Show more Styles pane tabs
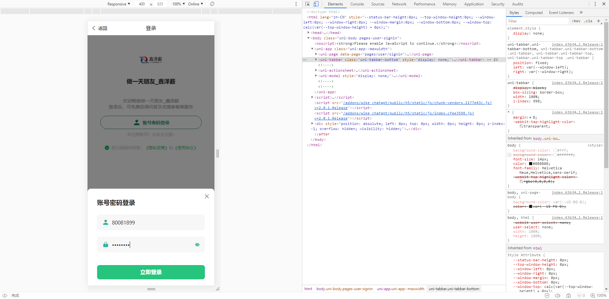 tap(581, 12)
